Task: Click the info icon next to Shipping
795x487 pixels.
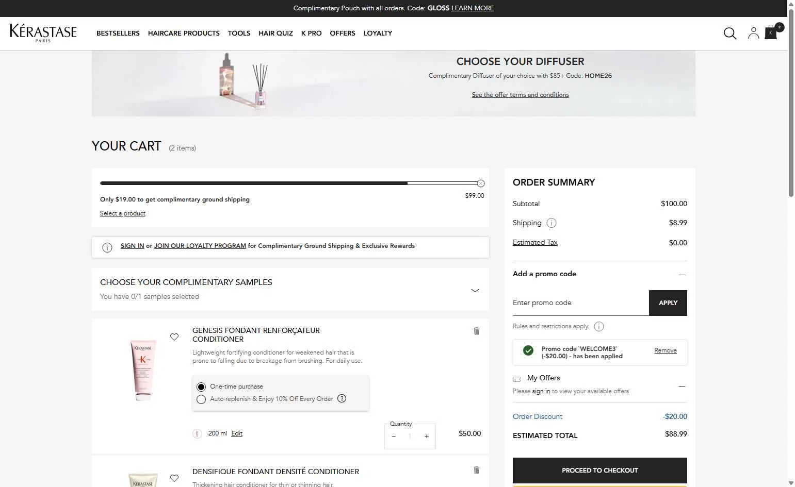Action: (x=551, y=223)
